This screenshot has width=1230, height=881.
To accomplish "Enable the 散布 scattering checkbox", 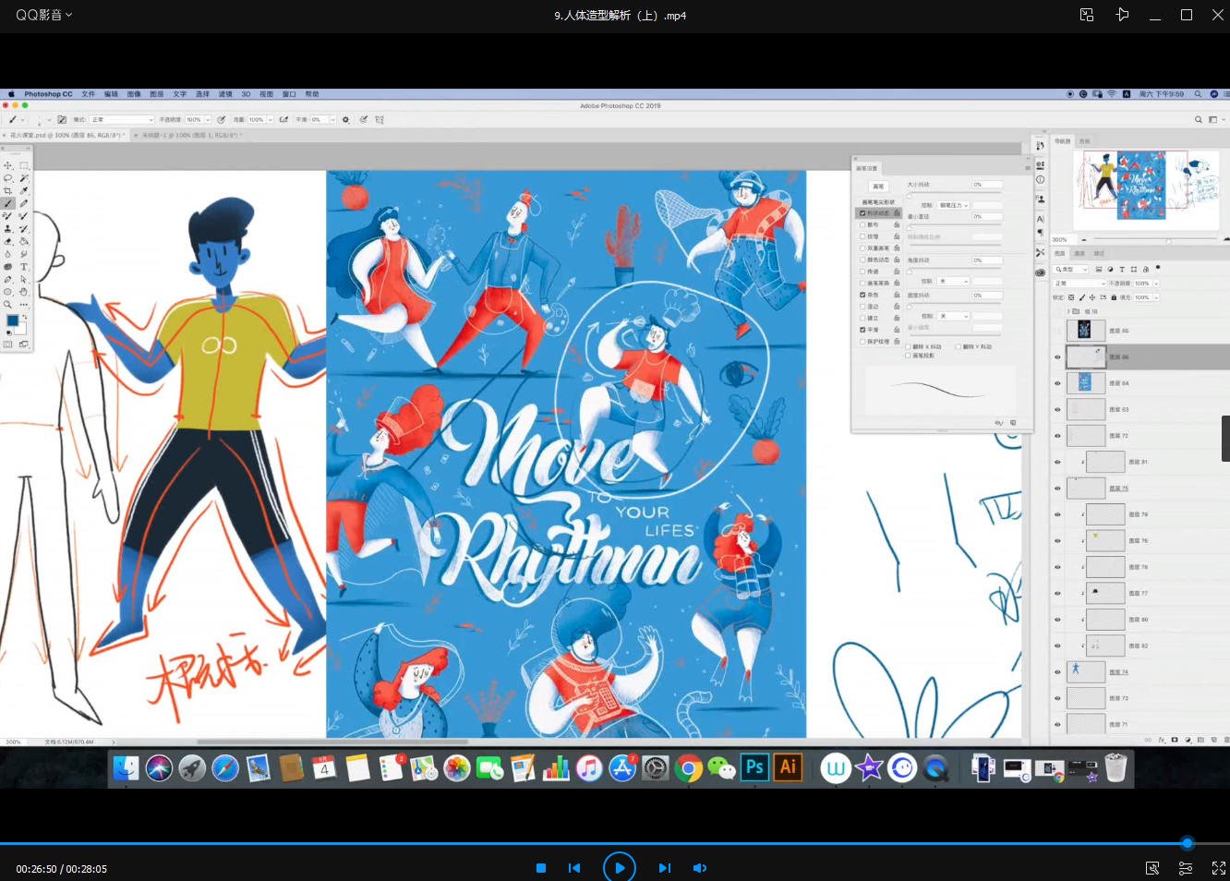I will coord(863,224).
